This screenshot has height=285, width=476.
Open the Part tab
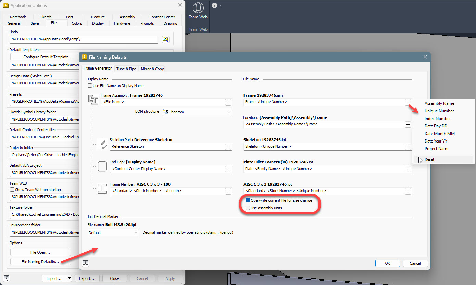pyautogui.click(x=70, y=17)
